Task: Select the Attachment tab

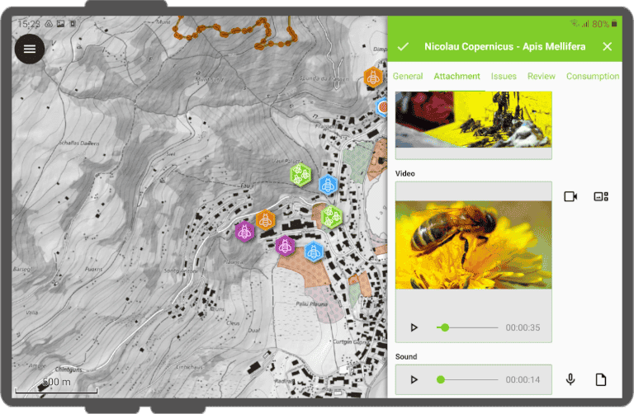Action: (457, 76)
